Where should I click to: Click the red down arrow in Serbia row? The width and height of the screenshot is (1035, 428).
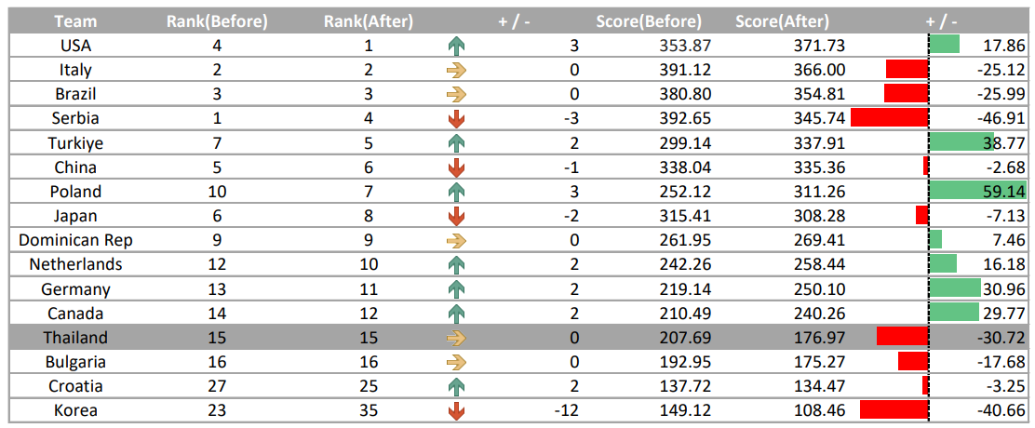coord(456,119)
